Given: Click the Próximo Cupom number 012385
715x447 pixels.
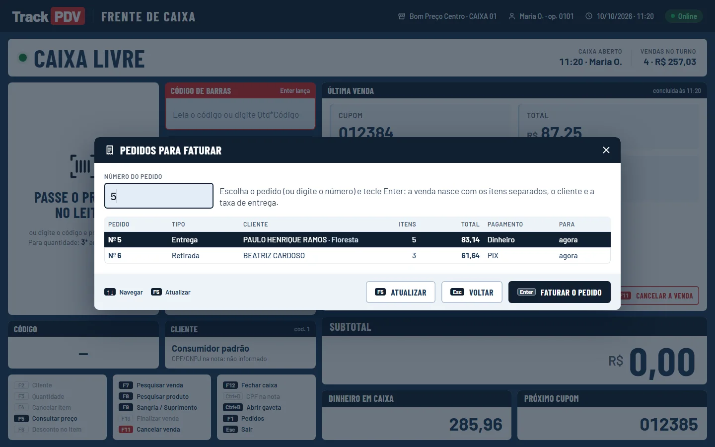Looking at the screenshot, I should click(669, 425).
